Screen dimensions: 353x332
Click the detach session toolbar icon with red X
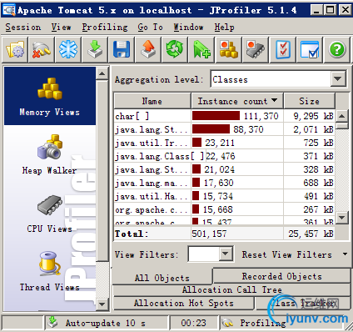click(x=42, y=50)
